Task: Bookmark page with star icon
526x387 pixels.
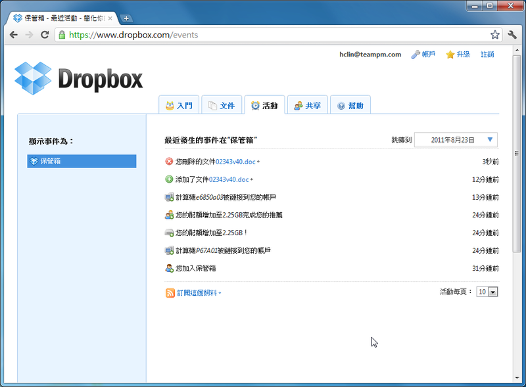Action: click(495, 35)
